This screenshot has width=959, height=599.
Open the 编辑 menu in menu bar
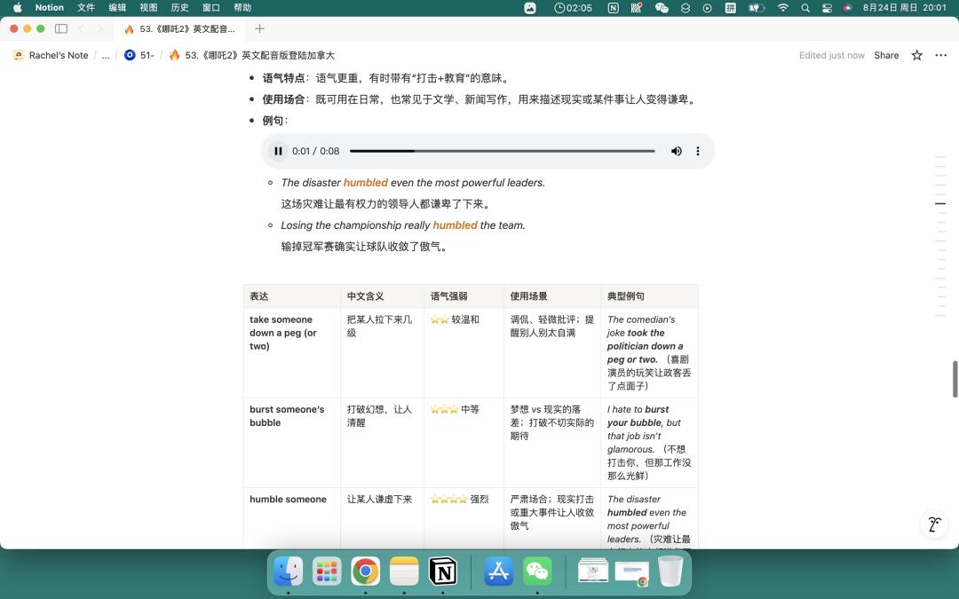click(117, 7)
